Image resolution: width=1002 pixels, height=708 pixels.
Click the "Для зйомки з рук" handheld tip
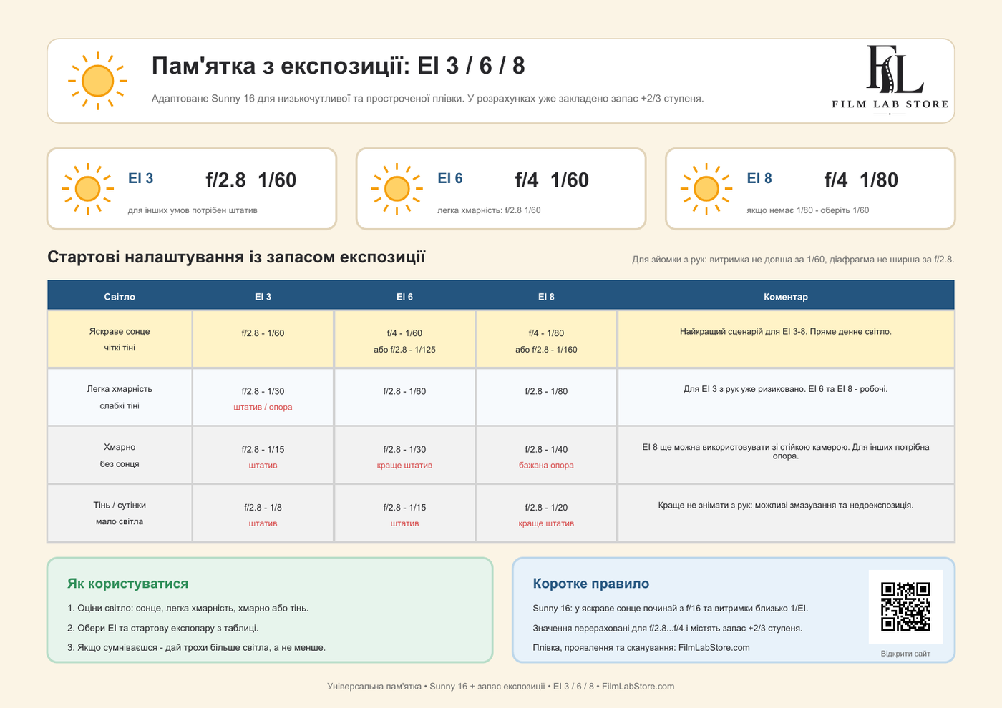(x=793, y=260)
